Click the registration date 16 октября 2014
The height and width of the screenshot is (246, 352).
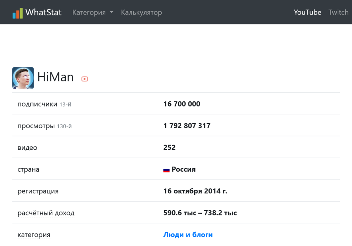[x=195, y=191]
